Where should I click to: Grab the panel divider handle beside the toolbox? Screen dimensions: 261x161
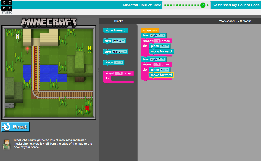tap(98, 70)
